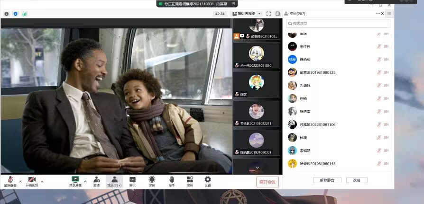Toggle the 成员(99+) members panel
The height and width of the screenshot is (204, 424).
click(x=114, y=181)
